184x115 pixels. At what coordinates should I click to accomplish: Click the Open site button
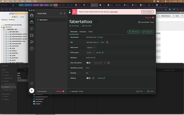pyautogui.click(x=148, y=32)
